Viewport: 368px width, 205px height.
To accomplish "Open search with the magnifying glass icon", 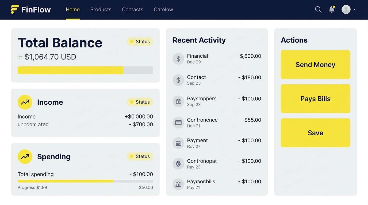I will coord(318,9).
